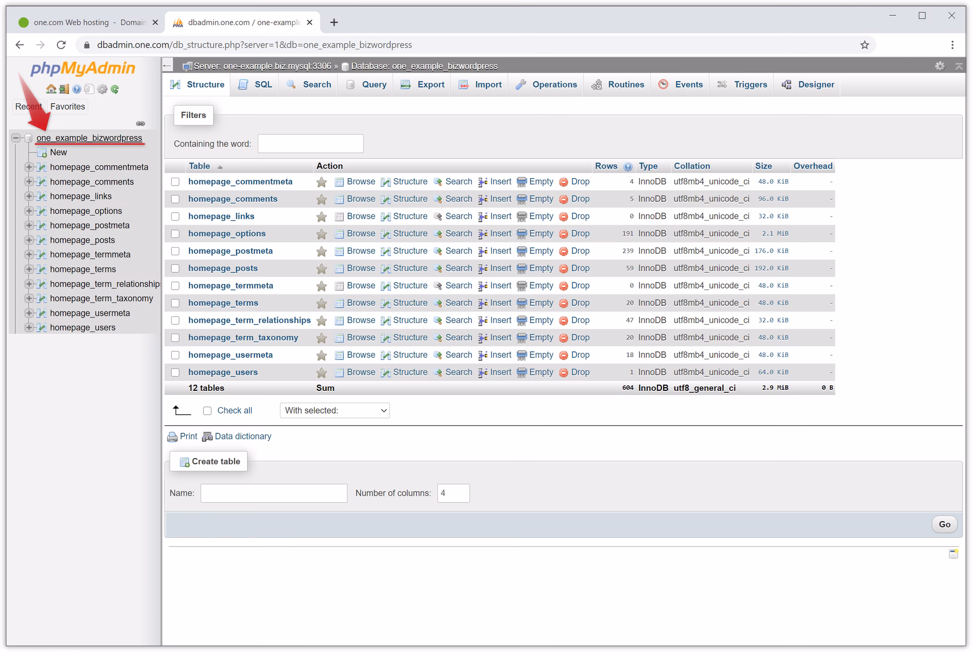Bookmark page with browser star icon
The height and width of the screenshot is (652, 972).
865,45
